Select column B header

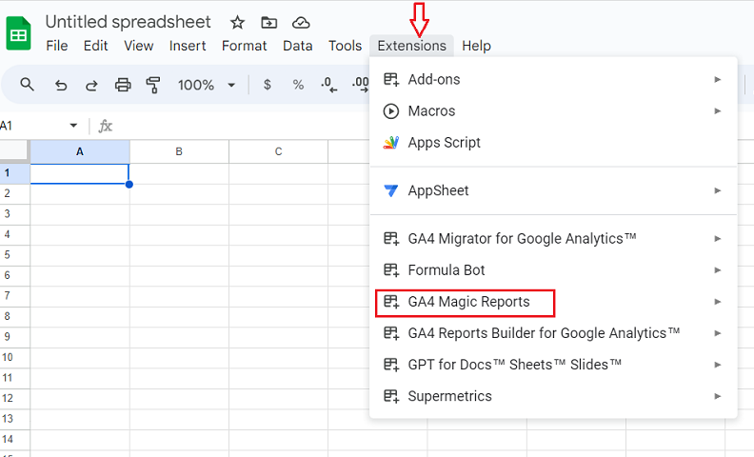tap(179, 151)
